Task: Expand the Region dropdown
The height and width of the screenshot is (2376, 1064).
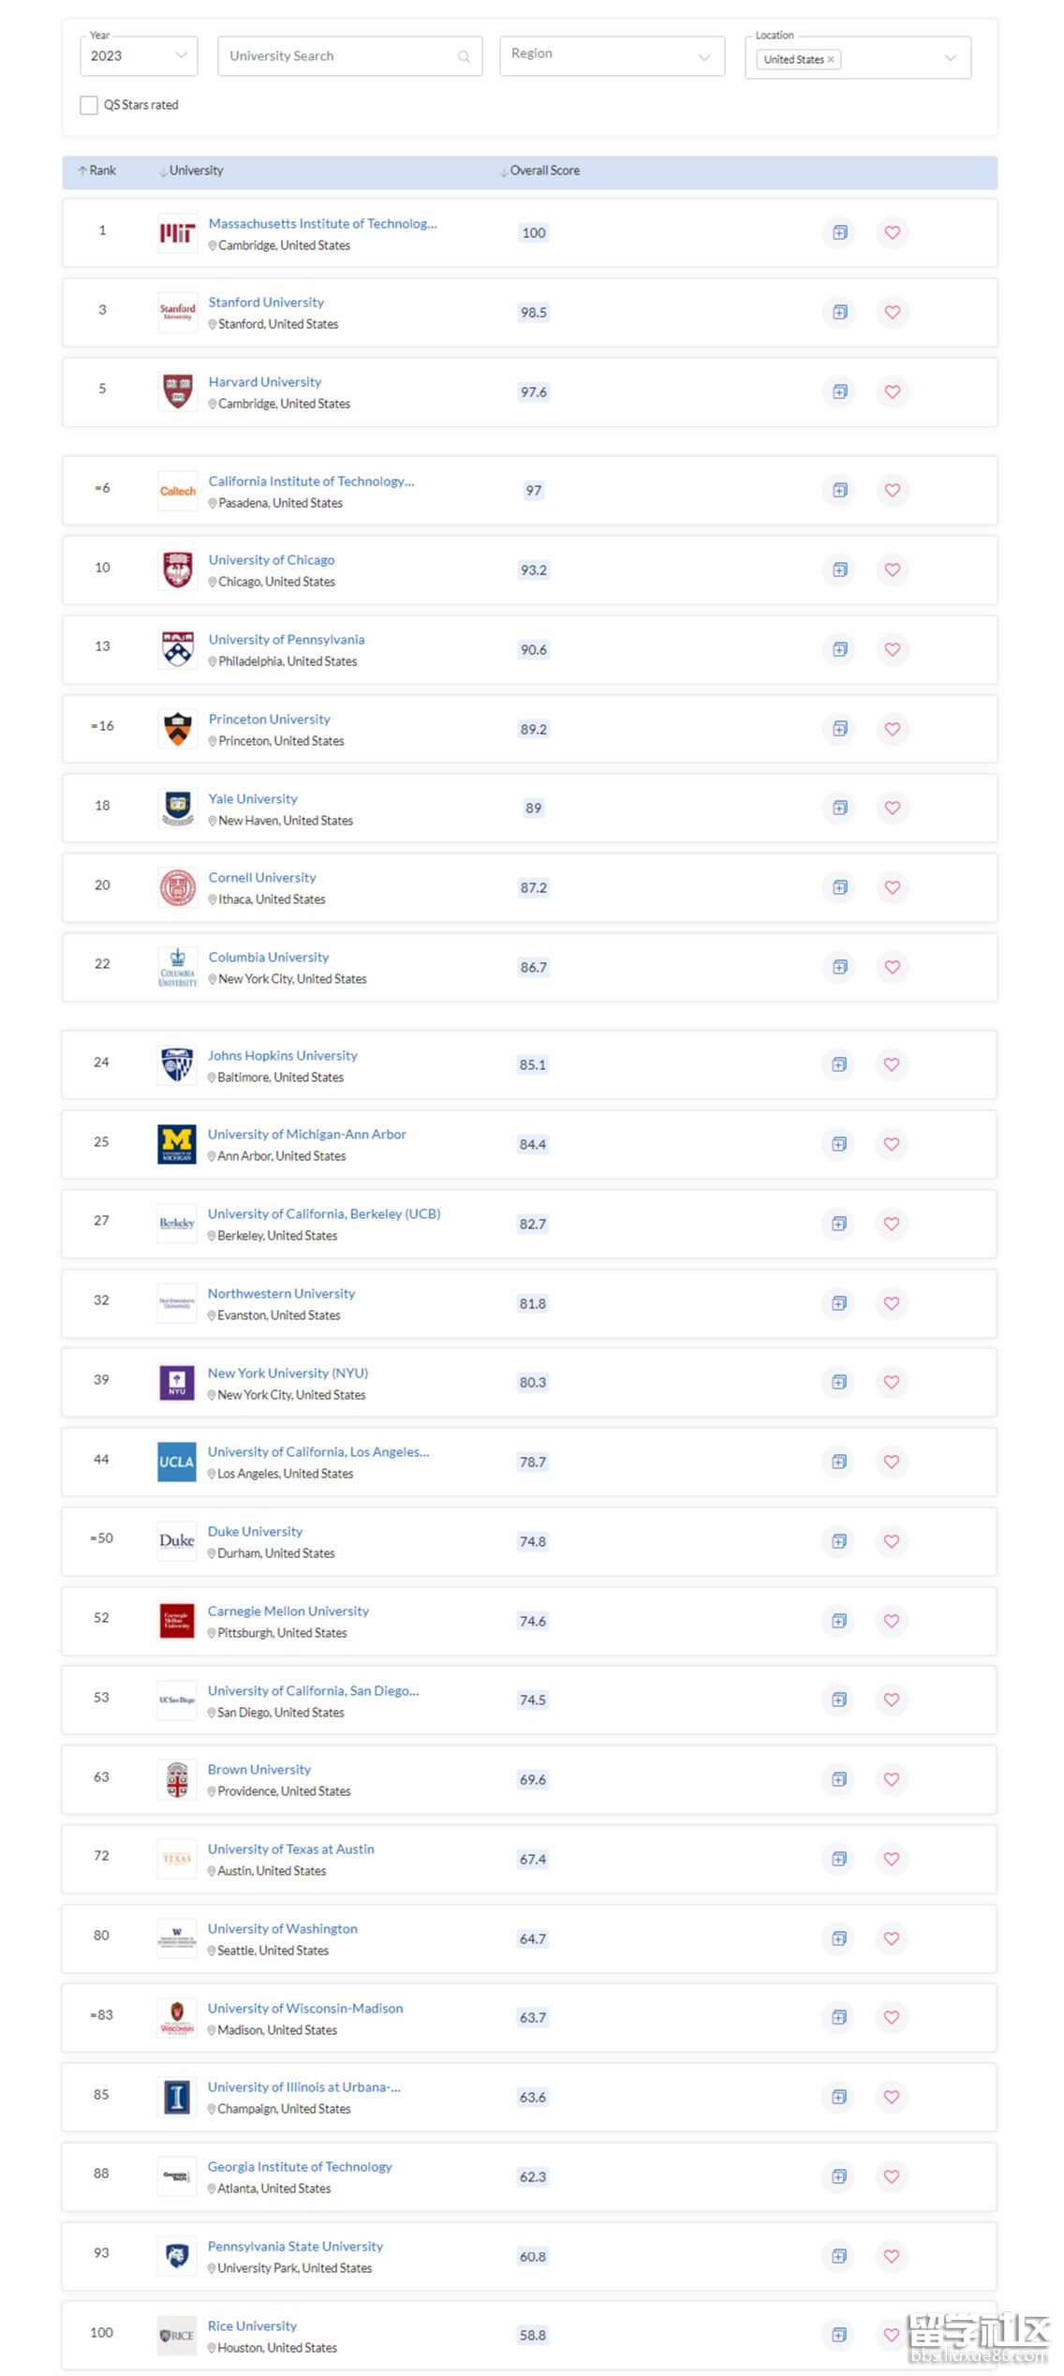Action: (612, 56)
